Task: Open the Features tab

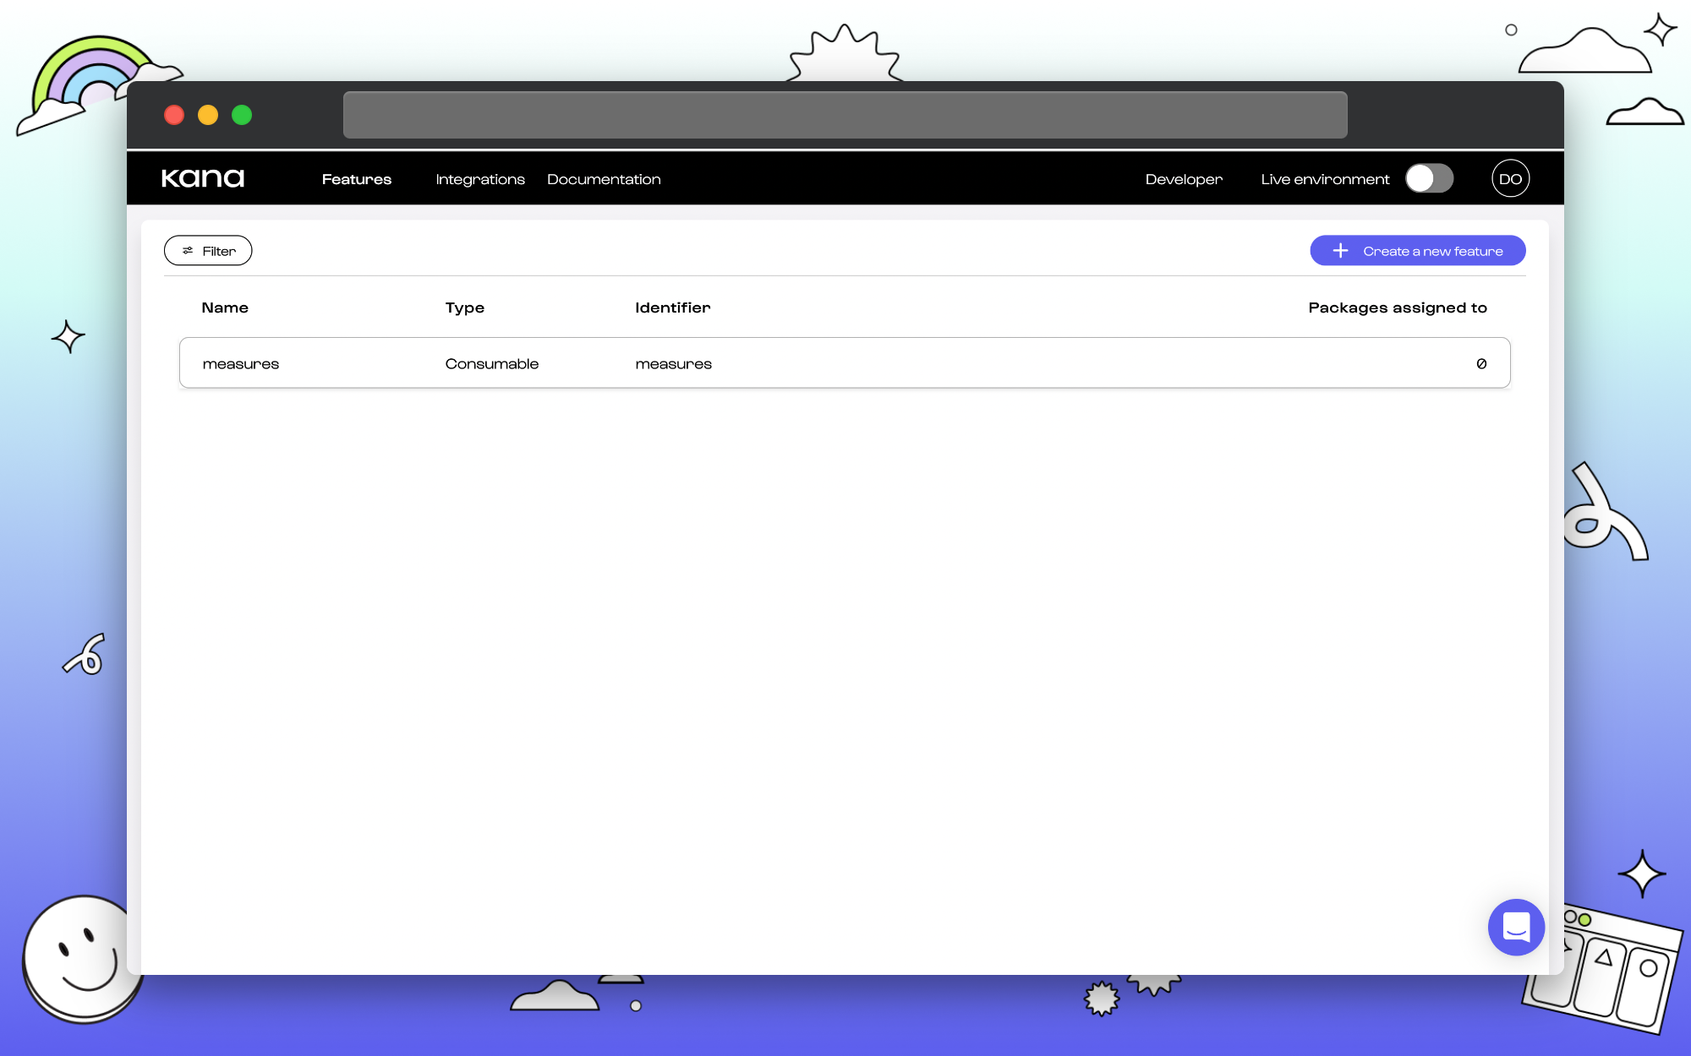Action: 356,179
